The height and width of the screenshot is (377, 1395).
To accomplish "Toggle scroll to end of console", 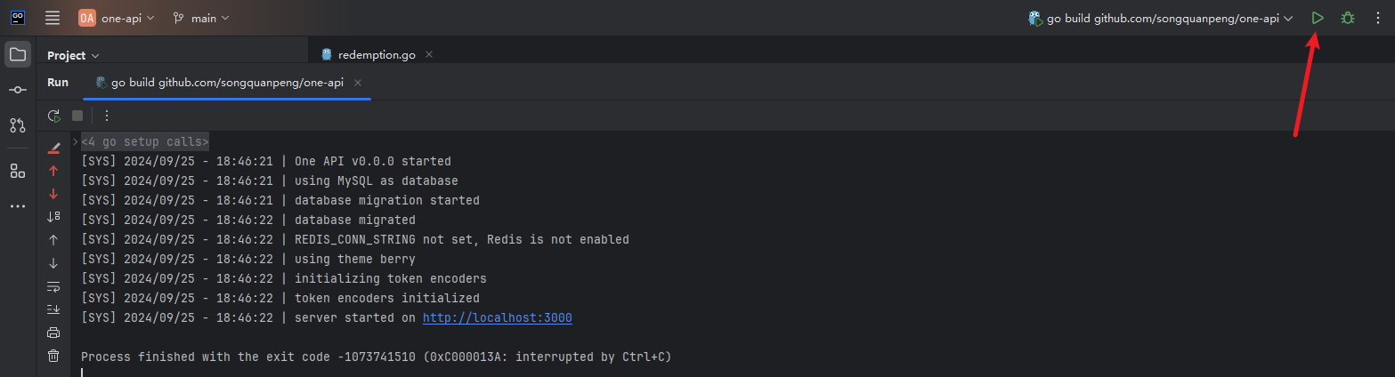I will (53, 309).
